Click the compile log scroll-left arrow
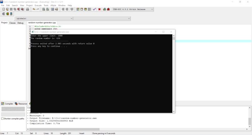Image resolution: width=252 pixels, height=135 pixels. (28, 129)
